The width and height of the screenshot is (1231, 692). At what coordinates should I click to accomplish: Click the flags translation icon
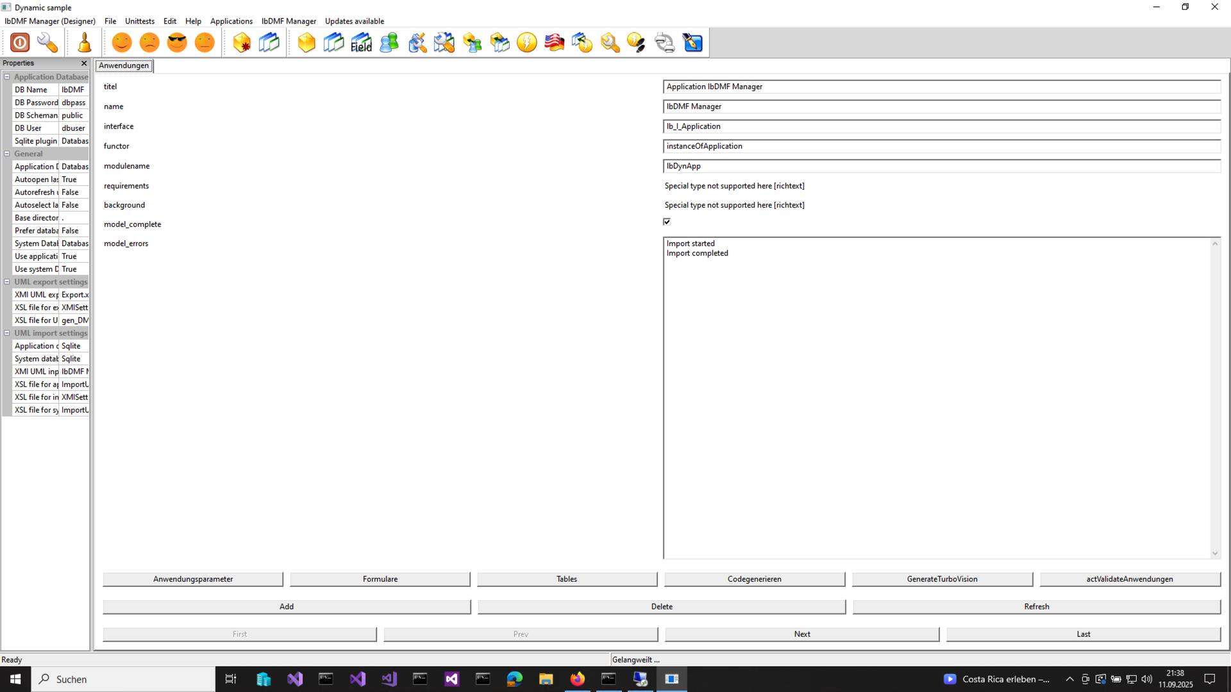(x=554, y=42)
